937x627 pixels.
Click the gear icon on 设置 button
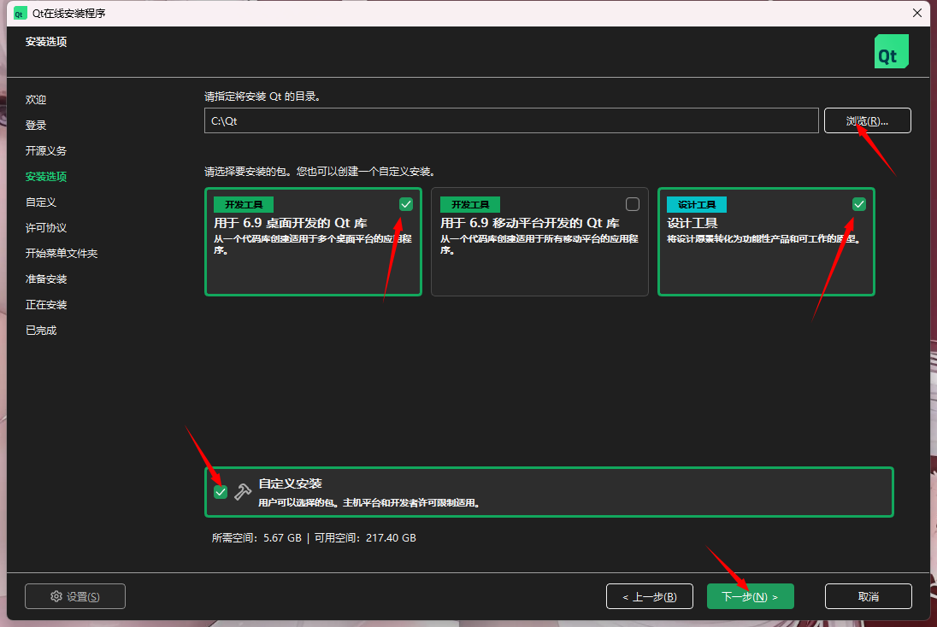[56, 596]
